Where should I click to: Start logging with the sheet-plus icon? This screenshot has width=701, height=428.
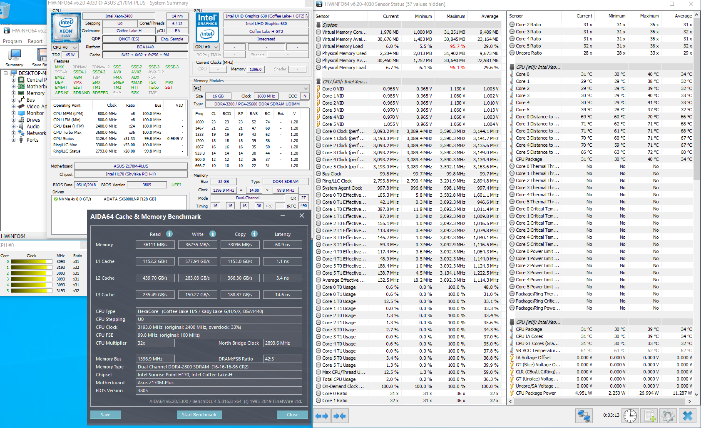(x=649, y=415)
